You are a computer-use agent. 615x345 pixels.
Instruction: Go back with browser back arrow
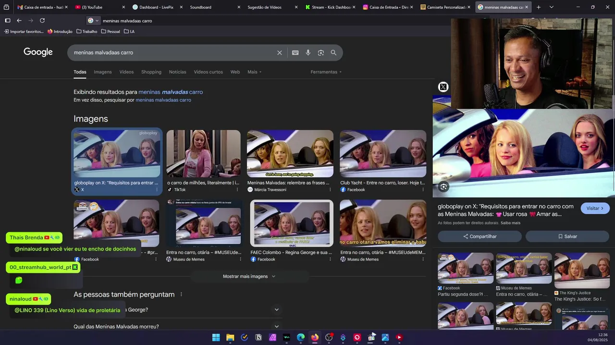pos(19,21)
